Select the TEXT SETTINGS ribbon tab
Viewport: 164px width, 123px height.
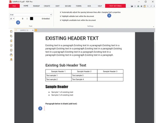[x=115, y=6]
